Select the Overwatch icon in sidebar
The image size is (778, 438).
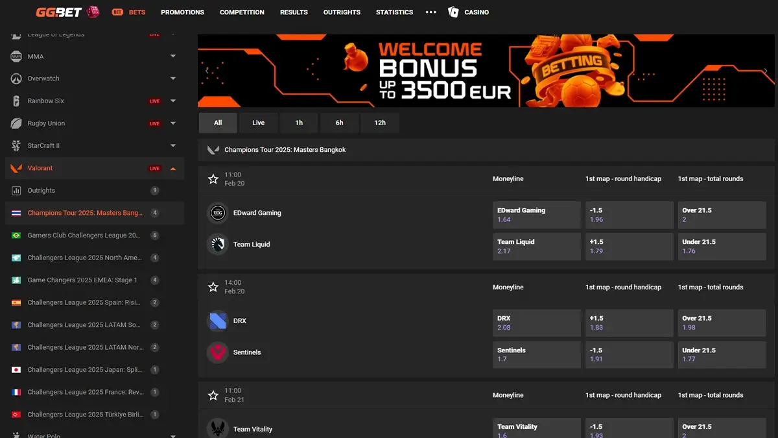click(16, 79)
